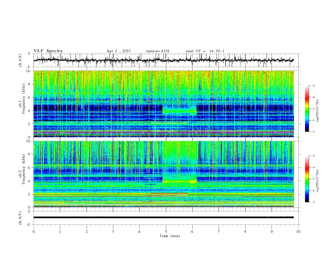
Task: Click the '-7' value on ch.2 colorbar
Action: point(313,202)
